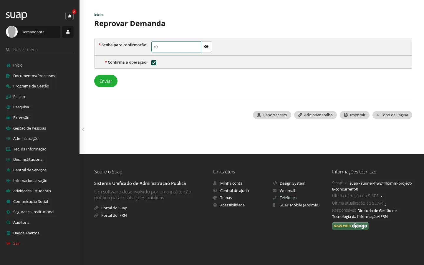Click the search magnifier icon in sidebar

pyautogui.click(x=8, y=49)
